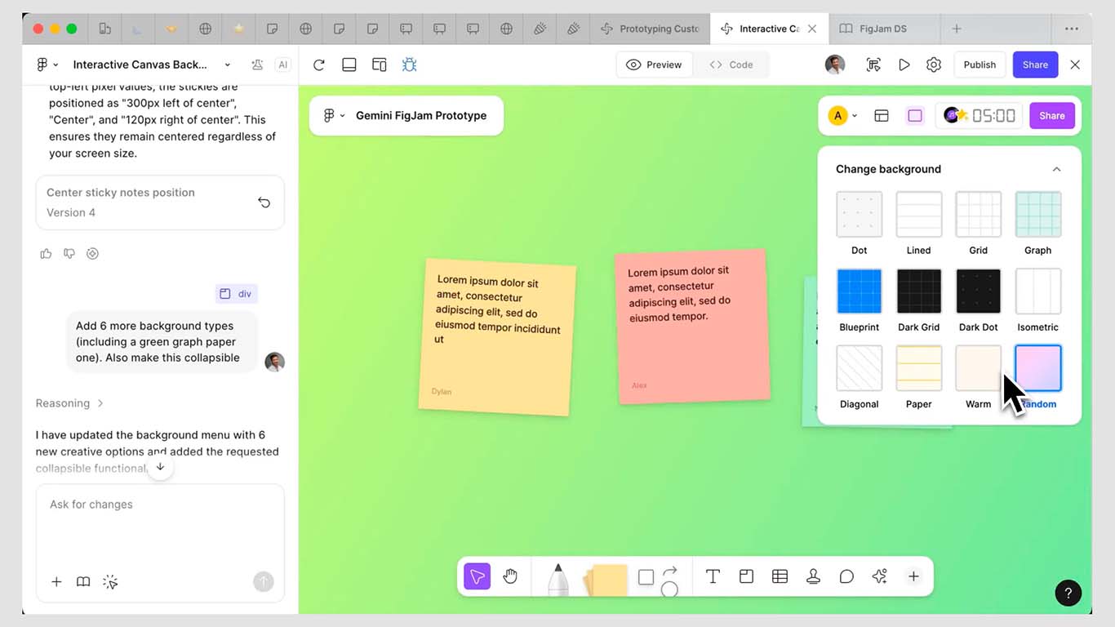Click the debug spider icon in the header
Viewport: 1115px width, 627px height.
(x=409, y=64)
